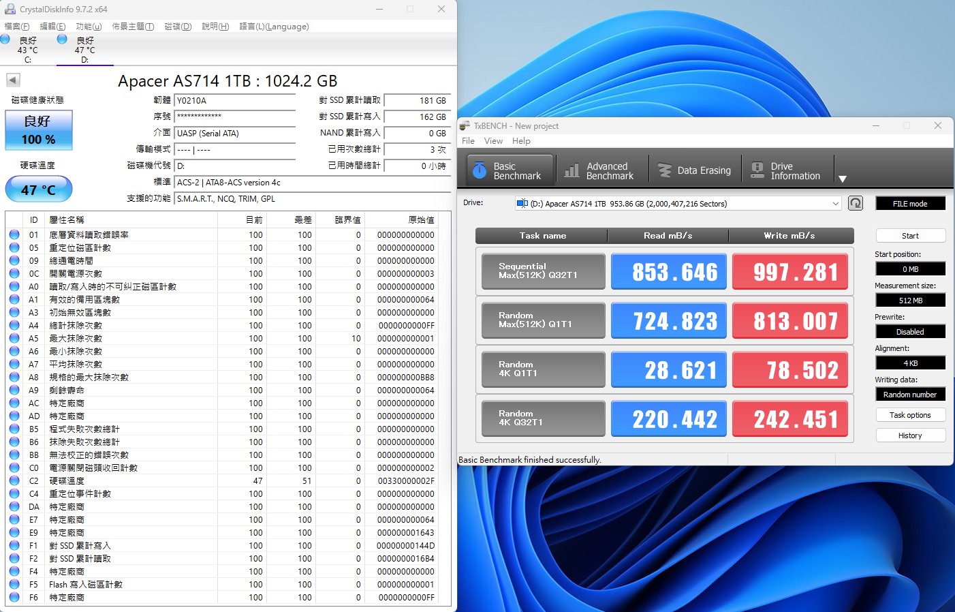Click the 良好 100 % health status button

39,130
